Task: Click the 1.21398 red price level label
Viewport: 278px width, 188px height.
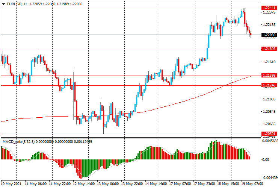Action: tap(269, 76)
